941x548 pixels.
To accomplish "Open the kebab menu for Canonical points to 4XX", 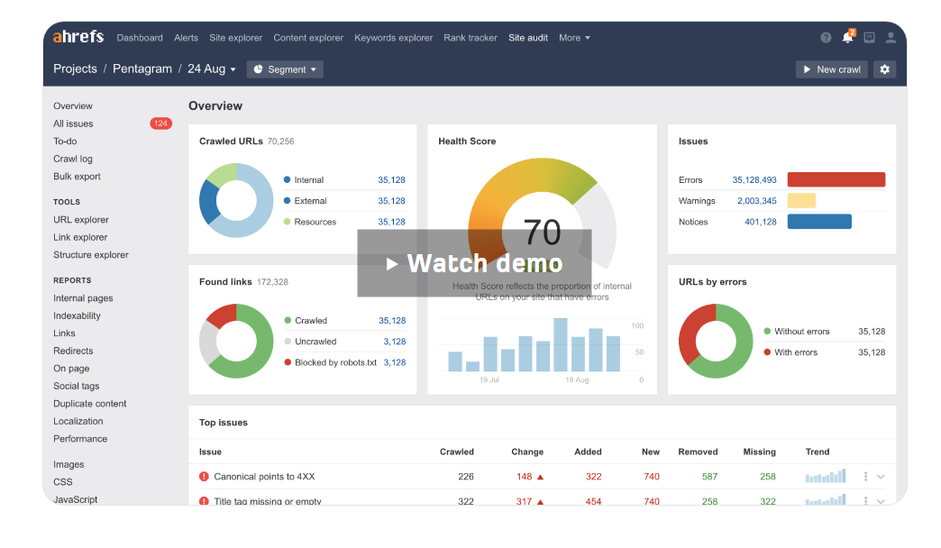I will click(865, 477).
